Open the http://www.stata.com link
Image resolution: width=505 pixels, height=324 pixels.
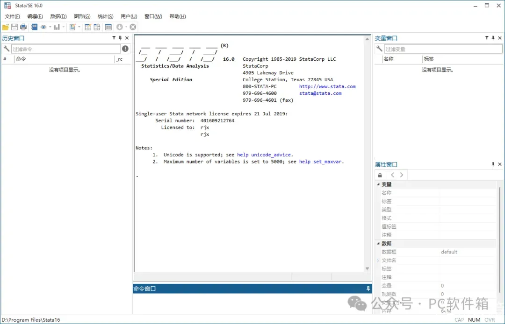pos(327,86)
